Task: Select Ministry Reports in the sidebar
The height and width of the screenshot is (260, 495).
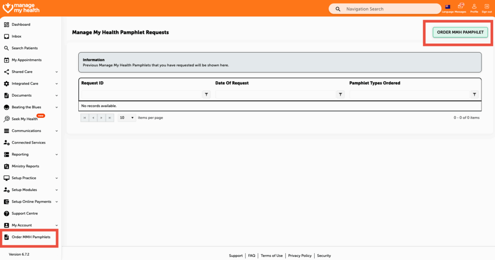Action: click(25, 166)
